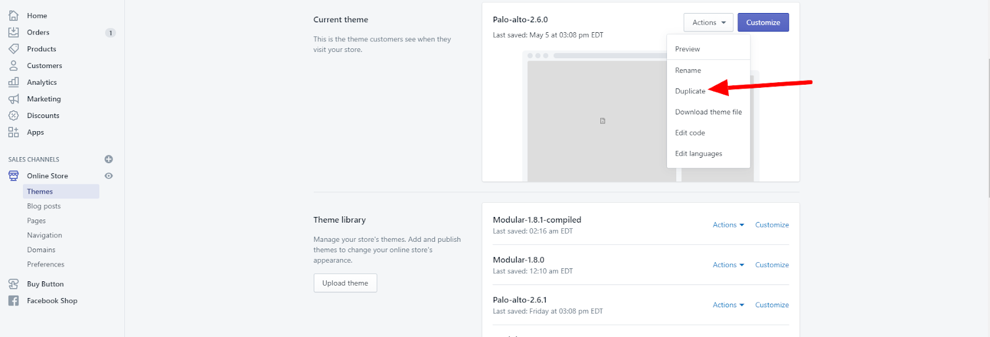The image size is (990, 337).
Task: Open the Marketing megaphone icon
Action: tap(14, 99)
